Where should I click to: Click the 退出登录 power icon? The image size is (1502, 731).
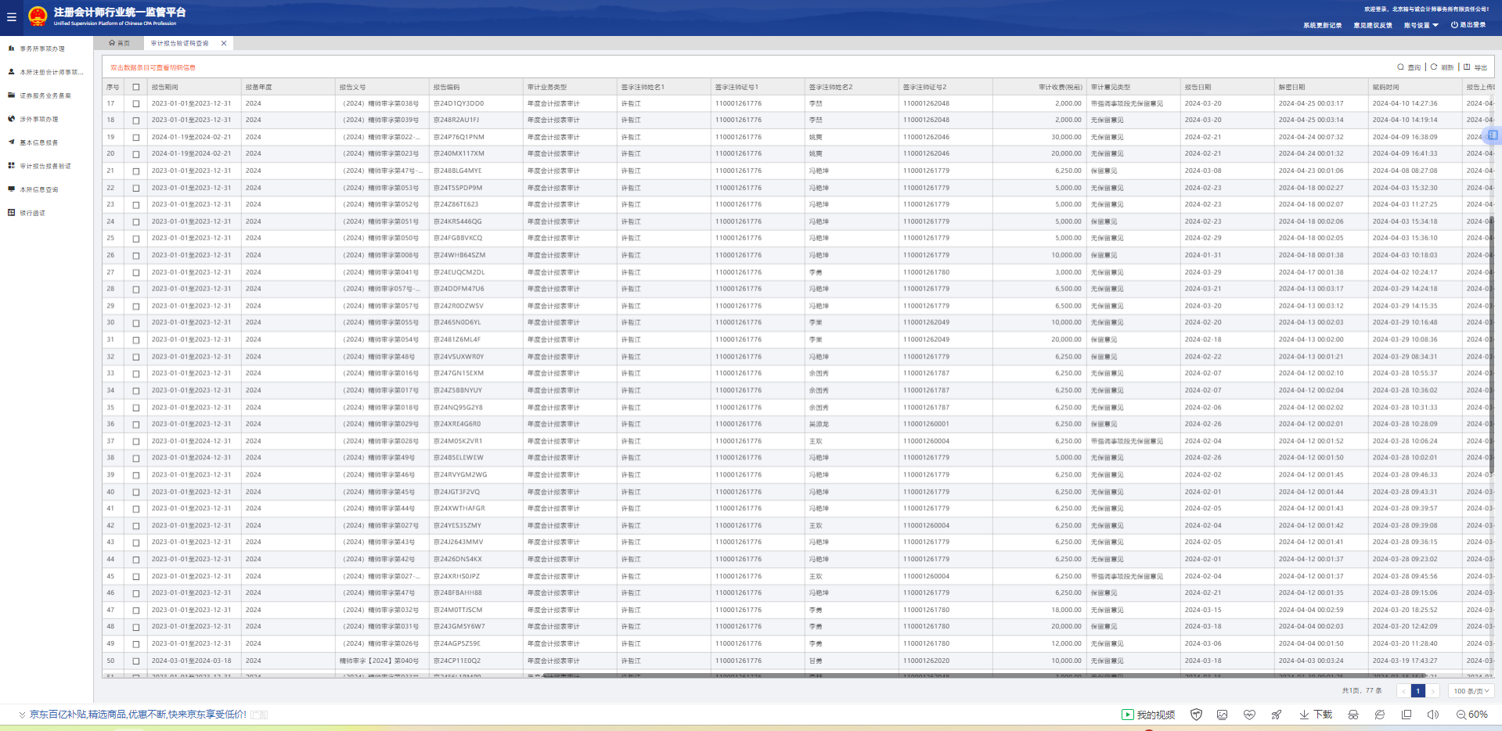point(1454,25)
